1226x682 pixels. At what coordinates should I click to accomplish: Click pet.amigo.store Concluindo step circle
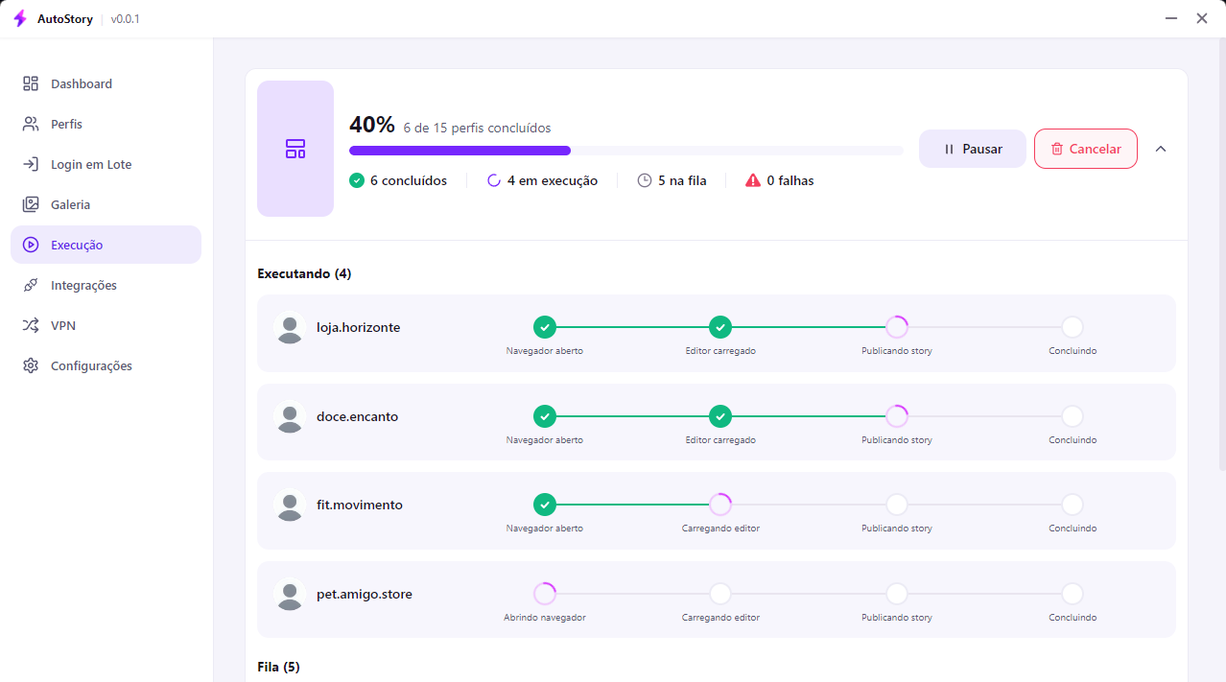[x=1073, y=594]
